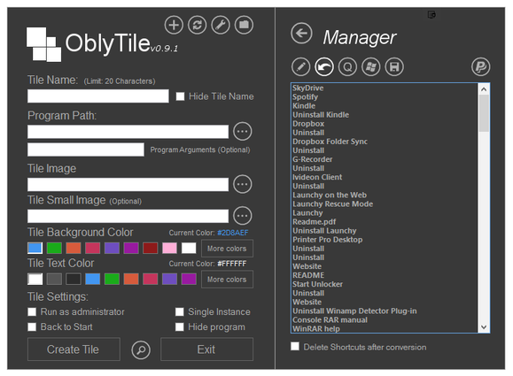Click the Exit button
Image resolution: width=513 pixels, height=376 pixels.
tap(206, 349)
